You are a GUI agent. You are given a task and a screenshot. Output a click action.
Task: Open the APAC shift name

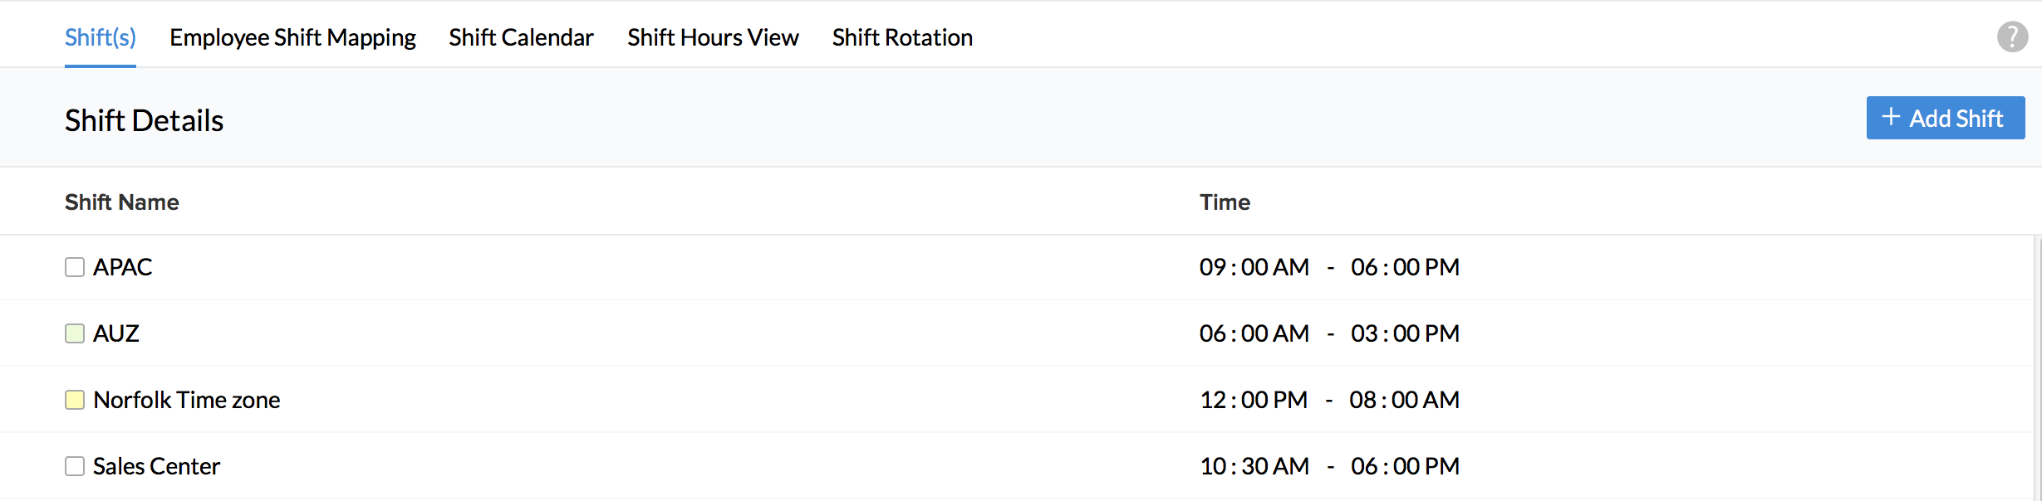[123, 267]
